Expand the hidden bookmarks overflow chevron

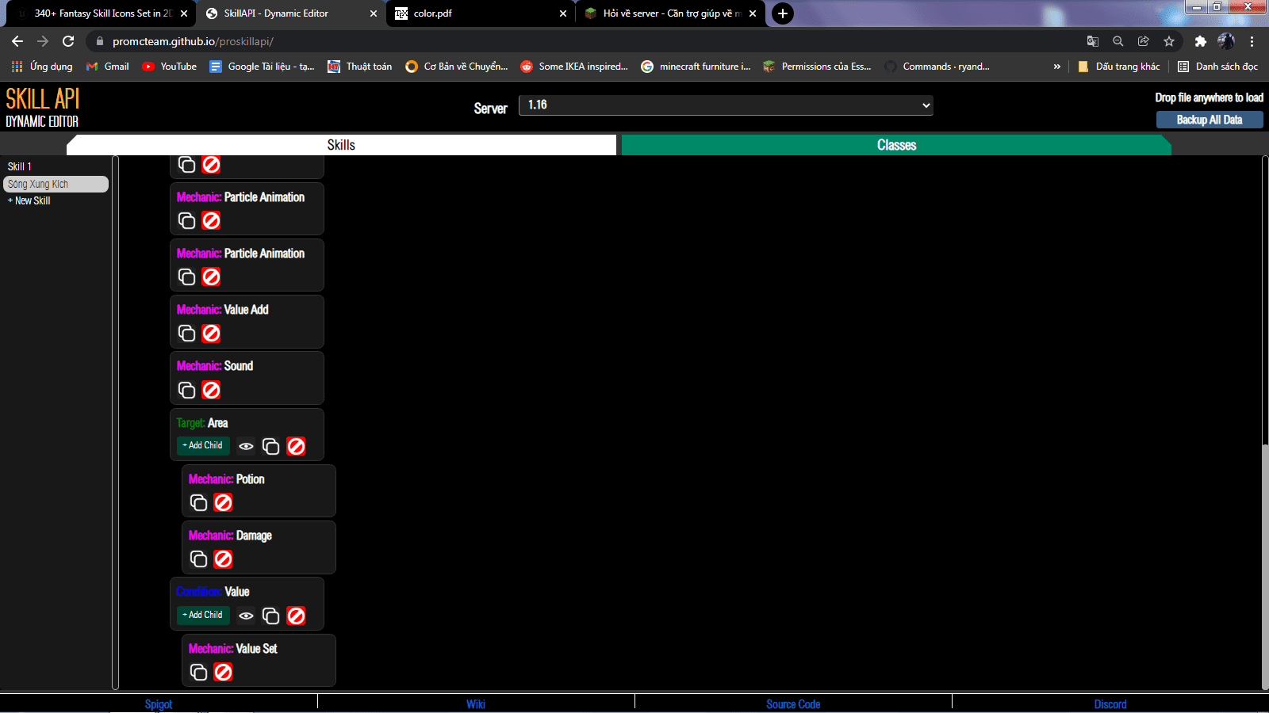pyautogui.click(x=1056, y=67)
